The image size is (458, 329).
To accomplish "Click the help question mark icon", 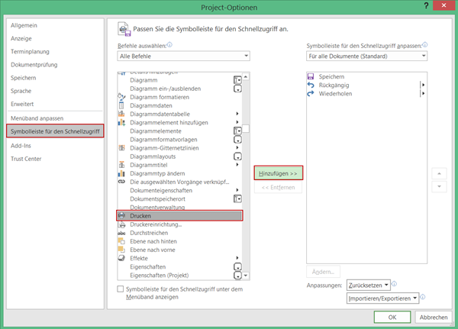I will click(x=426, y=5).
